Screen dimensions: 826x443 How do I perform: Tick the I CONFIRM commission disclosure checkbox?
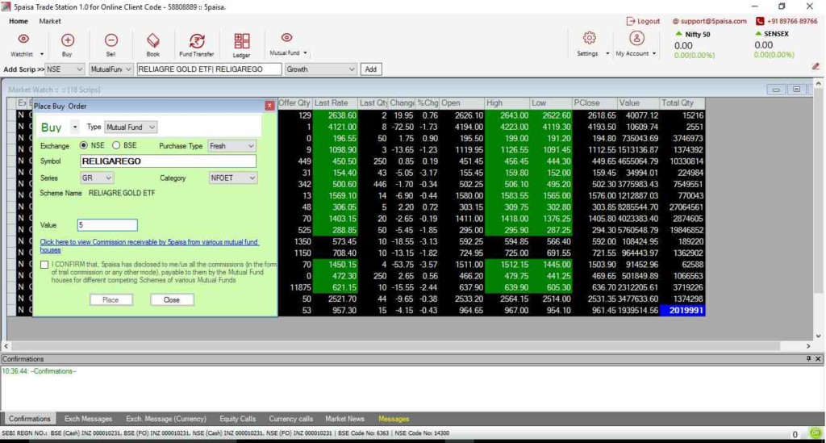pyautogui.click(x=44, y=265)
